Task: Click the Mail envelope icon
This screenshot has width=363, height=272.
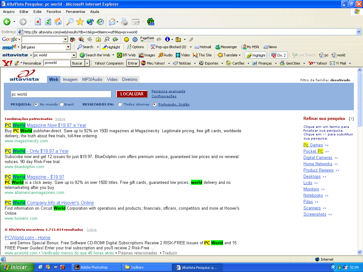Action: coord(112,22)
